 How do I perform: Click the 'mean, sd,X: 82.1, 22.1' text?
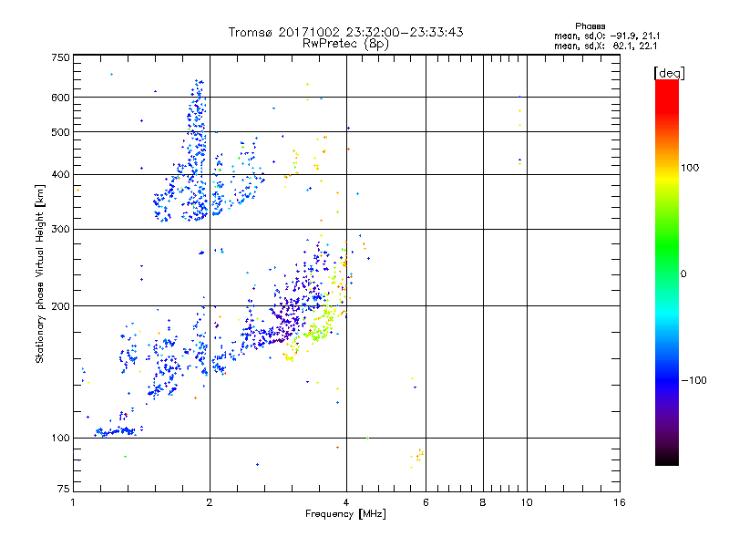coord(605,46)
